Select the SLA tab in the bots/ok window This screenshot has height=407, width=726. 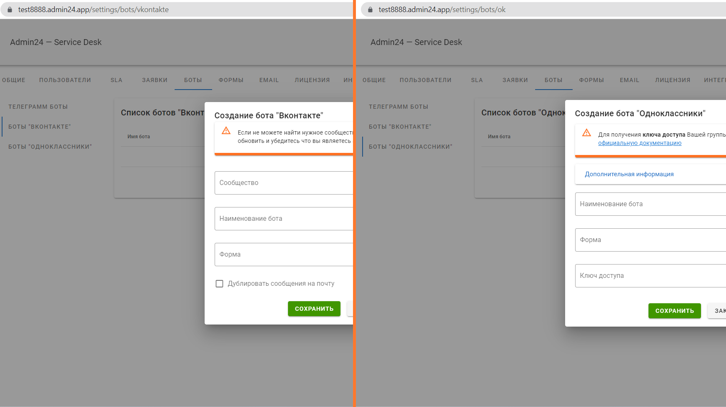coord(477,80)
